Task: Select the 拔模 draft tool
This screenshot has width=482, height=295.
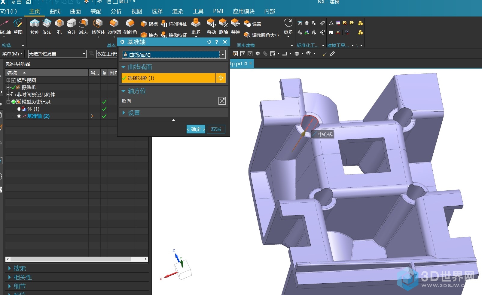Action: click(x=149, y=24)
